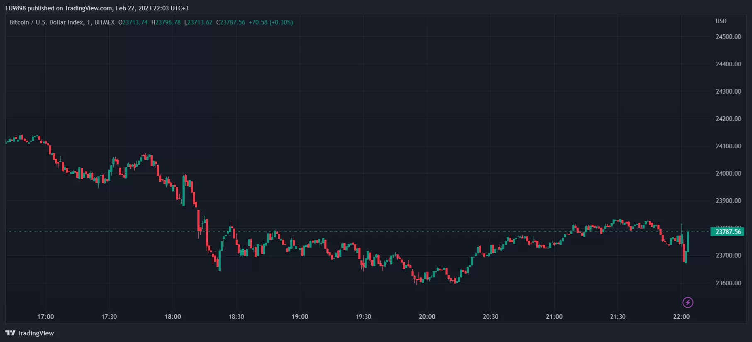Click the 17:00 time label
Viewport: 752px width, 342px height.
coord(46,316)
